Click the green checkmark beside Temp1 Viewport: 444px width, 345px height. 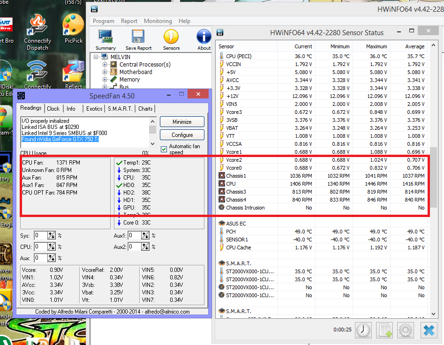pos(119,163)
